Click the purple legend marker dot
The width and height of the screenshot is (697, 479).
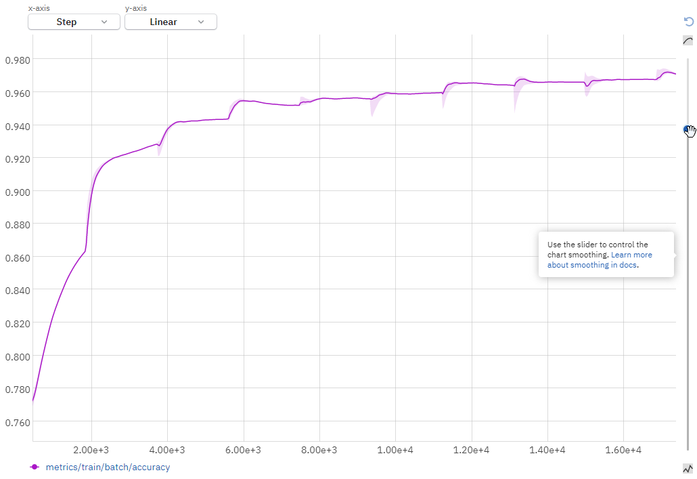point(35,467)
